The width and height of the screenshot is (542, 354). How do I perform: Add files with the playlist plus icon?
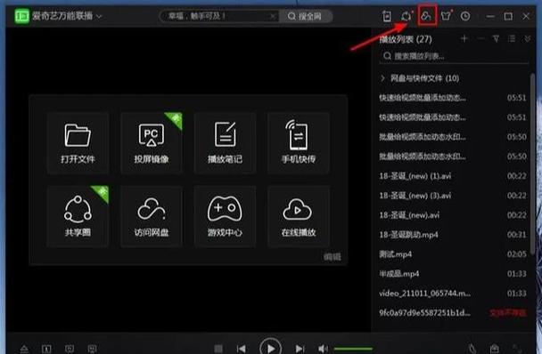click(464, 39)
